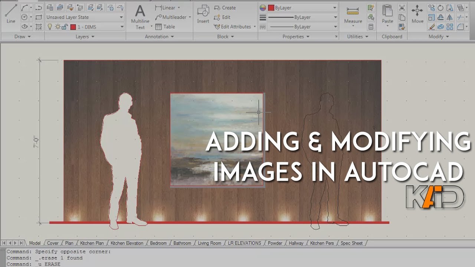Switch to the LR ELEVATIONS layout tab
Screen dimensions: 475x267
pos(245,243)
